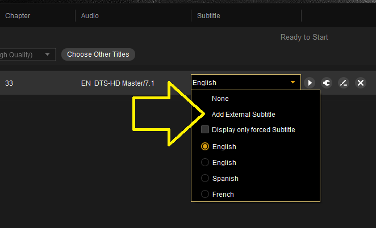Select the French subtitle radio button

(x=205, y=195)
